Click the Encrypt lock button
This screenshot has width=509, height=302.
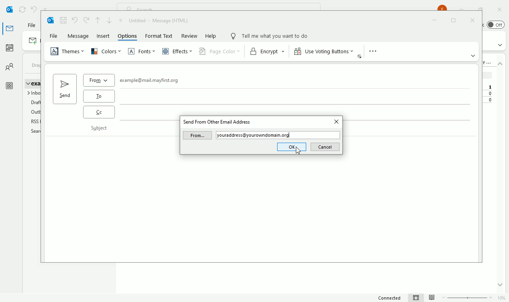264,51
